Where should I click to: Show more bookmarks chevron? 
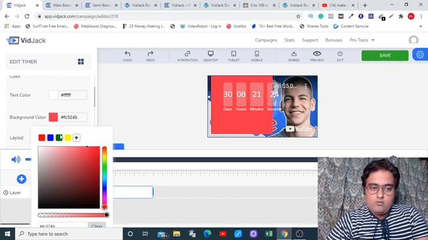pyautogui.click(x=421, y=26)
